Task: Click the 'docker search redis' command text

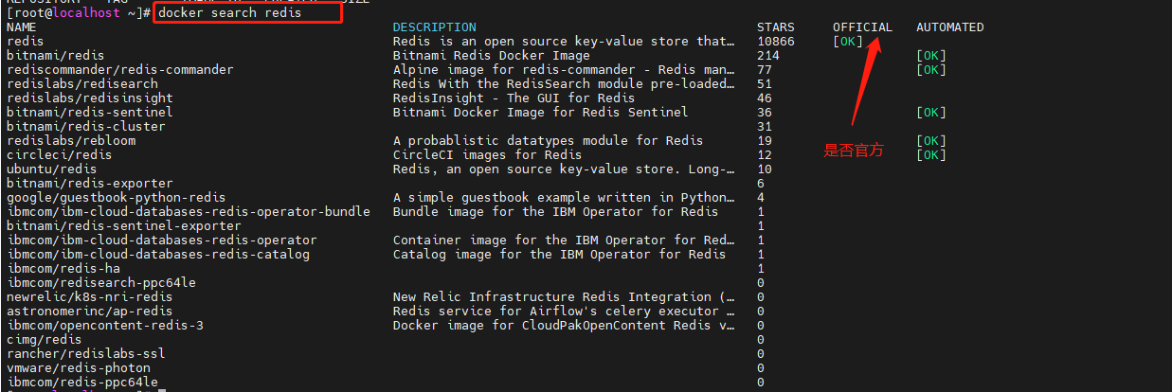Action: point(229,13)
